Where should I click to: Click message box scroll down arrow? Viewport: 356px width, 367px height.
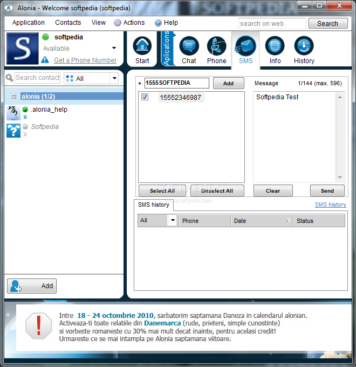pos(340,178)
